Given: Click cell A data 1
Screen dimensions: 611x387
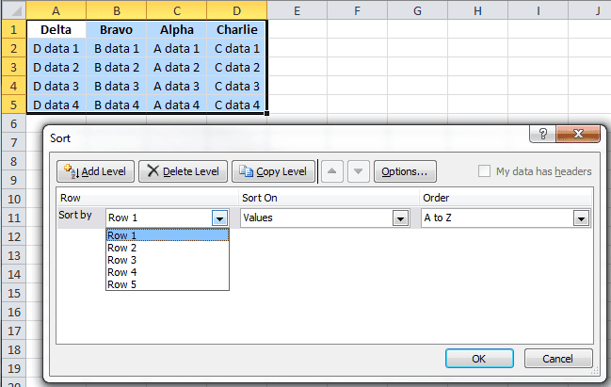Looking at the screenshot, I should point(176,48).
